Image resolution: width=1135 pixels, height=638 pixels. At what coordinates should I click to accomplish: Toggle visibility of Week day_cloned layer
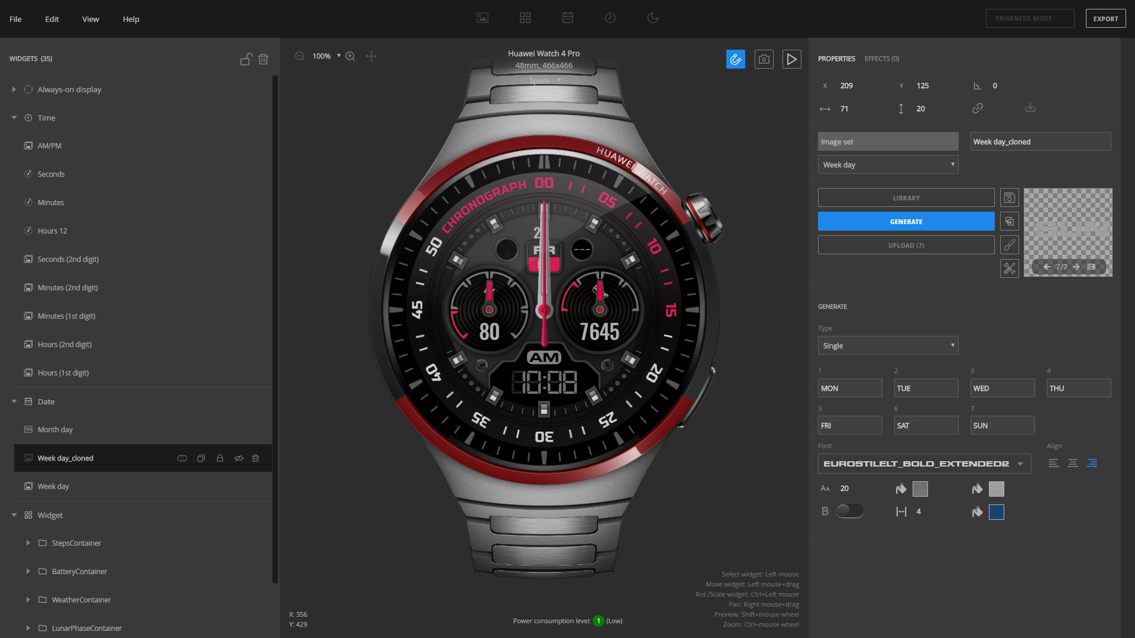pyautogui.click(x=239, y=458)
